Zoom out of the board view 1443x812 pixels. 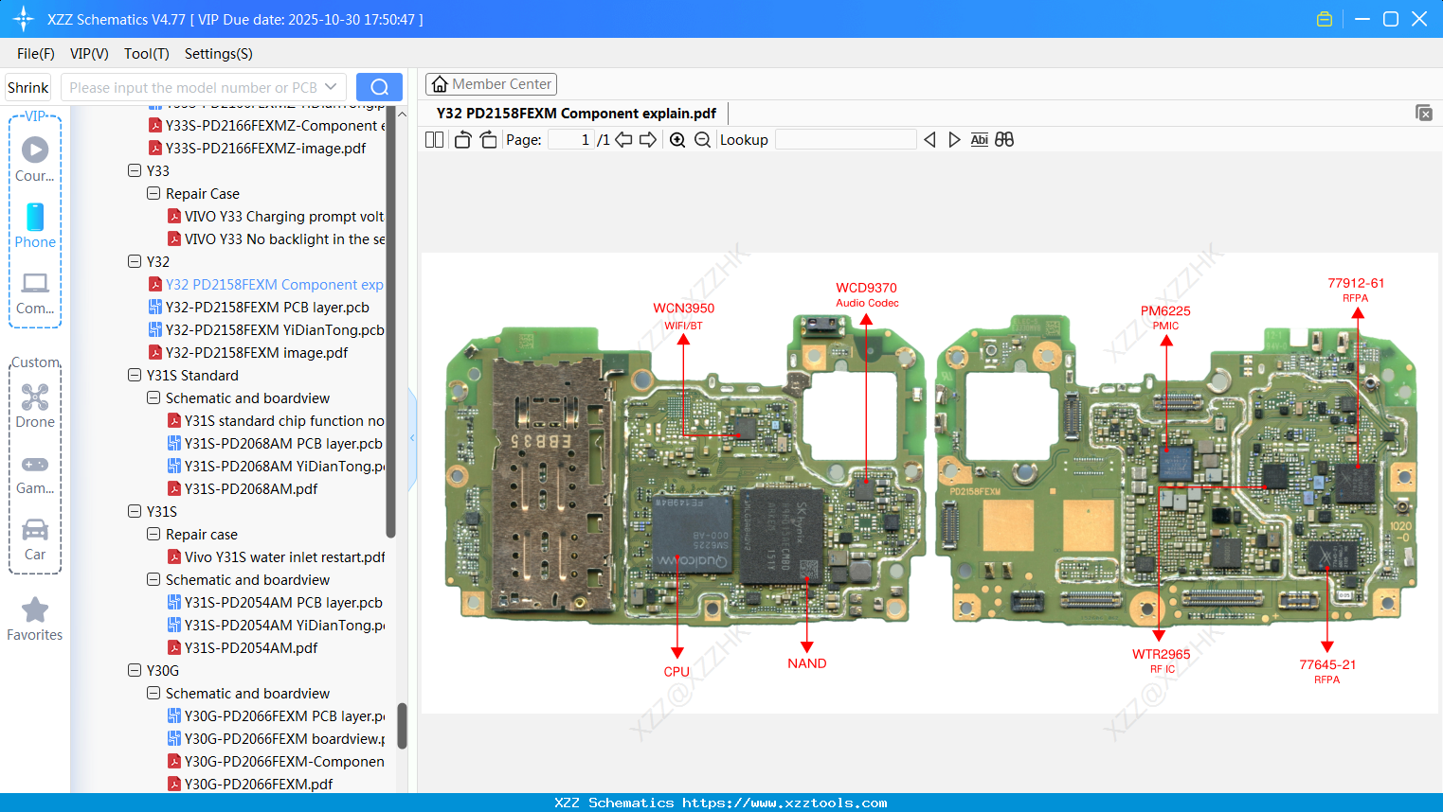[701, 139]
